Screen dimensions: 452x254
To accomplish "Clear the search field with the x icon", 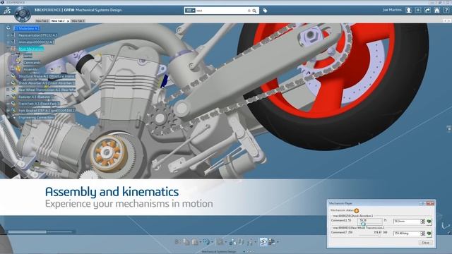I will coord(249,11).
